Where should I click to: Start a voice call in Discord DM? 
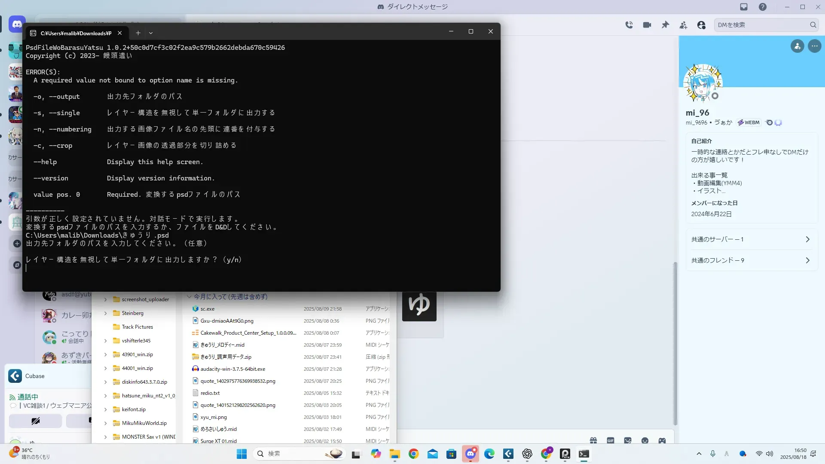(629, 25)
